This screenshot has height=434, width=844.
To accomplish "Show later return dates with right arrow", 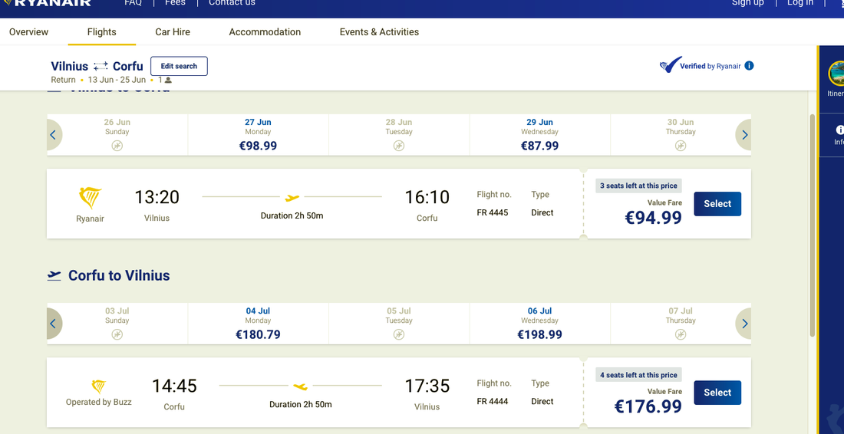I will pyautogui.click(x=744, y=324).
